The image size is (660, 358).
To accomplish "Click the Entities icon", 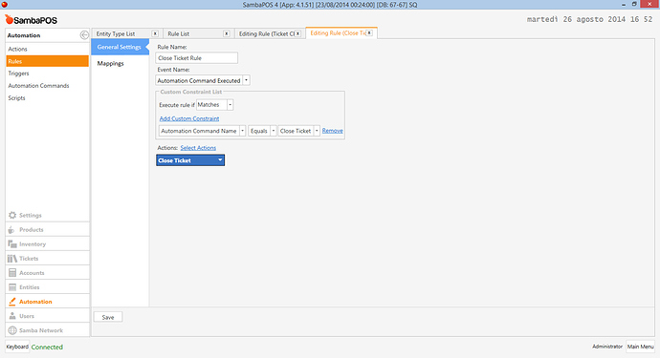I will click(x=12, y=287).
